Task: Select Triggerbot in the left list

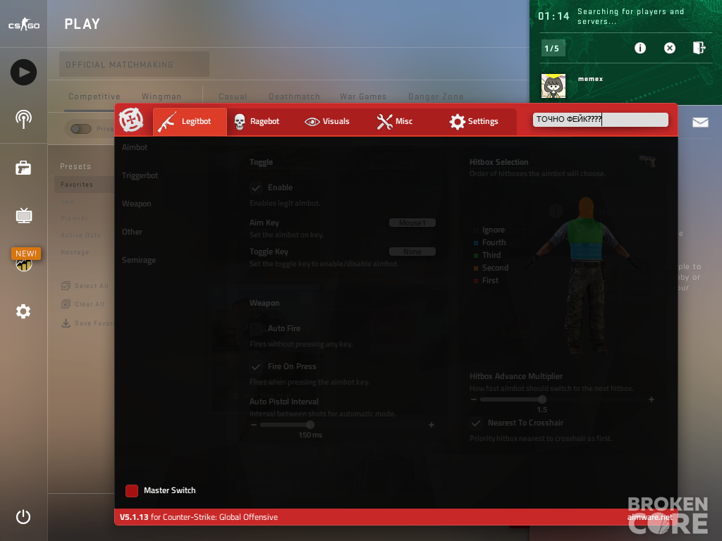Action: click(x=140, y=175)
